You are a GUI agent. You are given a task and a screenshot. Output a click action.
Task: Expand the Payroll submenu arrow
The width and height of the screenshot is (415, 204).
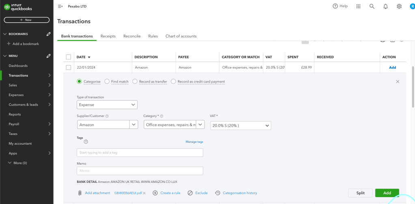coord(49,124)
